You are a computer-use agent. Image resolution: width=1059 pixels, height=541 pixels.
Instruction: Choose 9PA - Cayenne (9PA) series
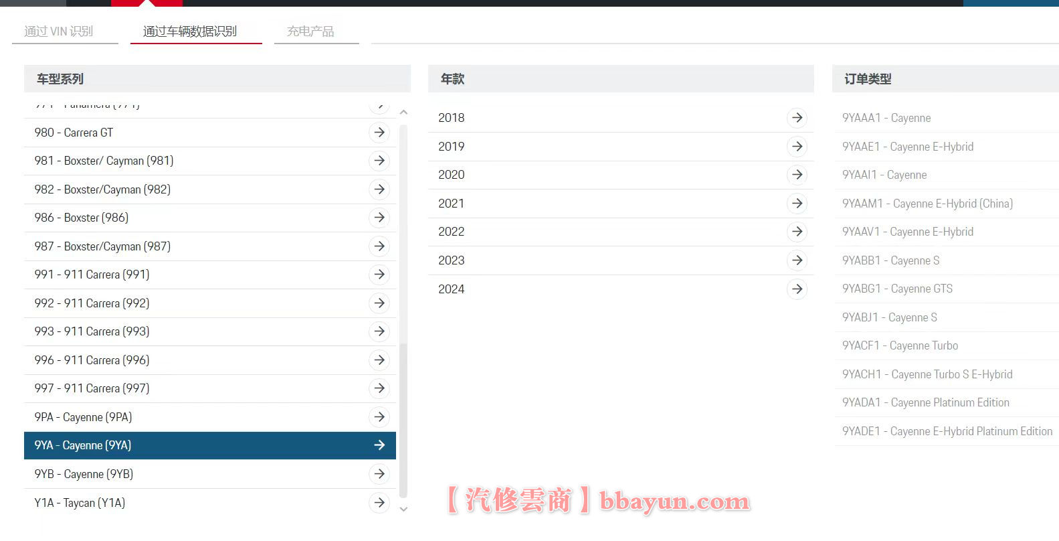click(210, 417)
